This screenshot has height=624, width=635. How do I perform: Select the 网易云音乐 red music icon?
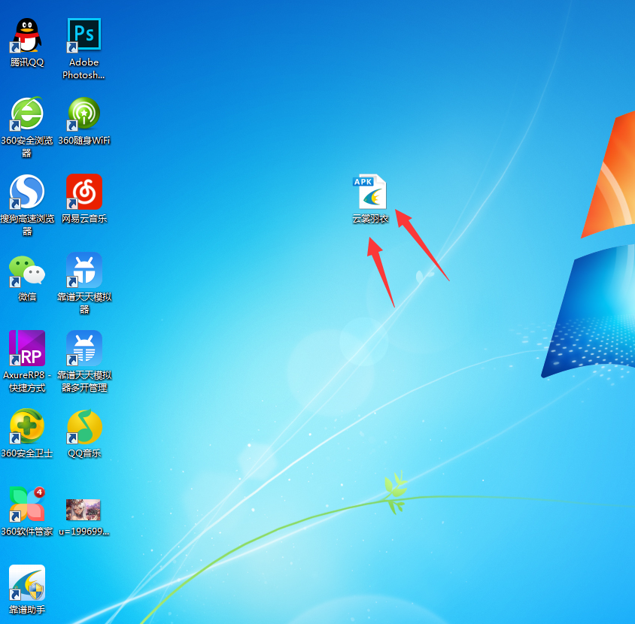pyautogui.click(x=84, y=192)
